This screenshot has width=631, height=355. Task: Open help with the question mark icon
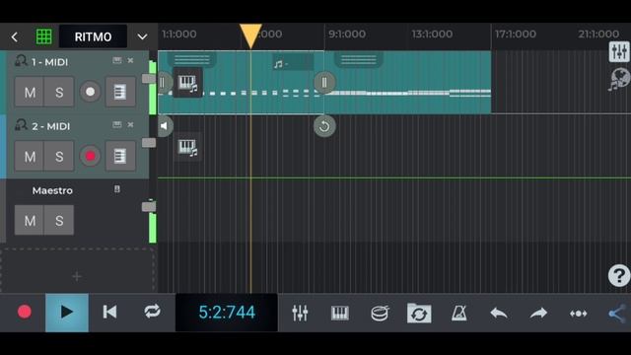click(x=619, y=276)
